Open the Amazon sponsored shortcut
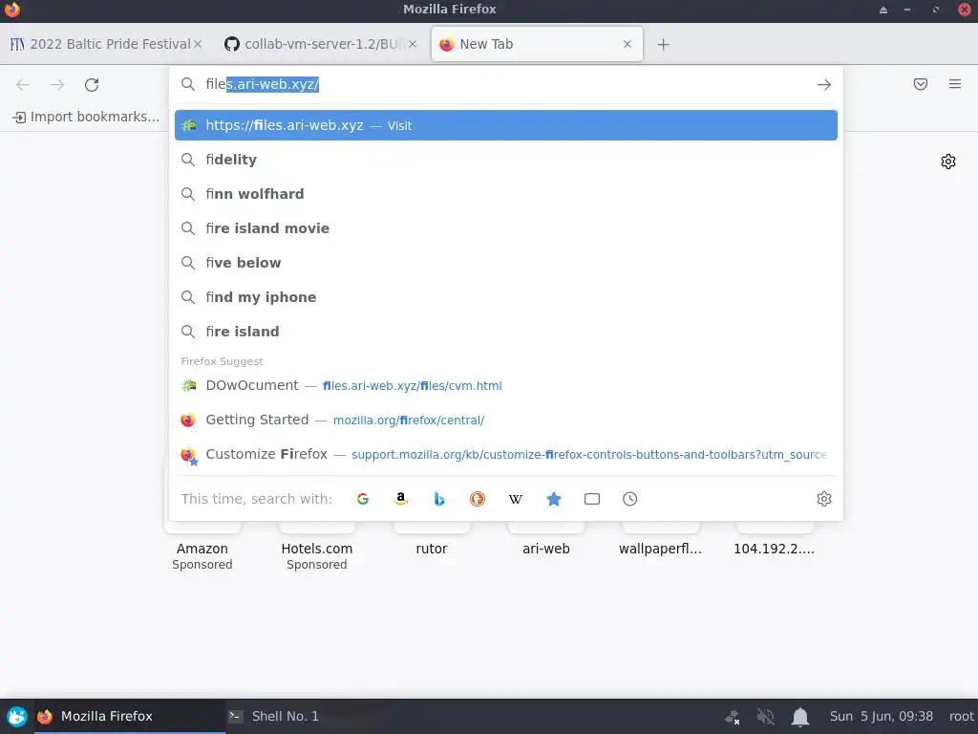This screenshot has width=978, height=734. coord(202,549)
